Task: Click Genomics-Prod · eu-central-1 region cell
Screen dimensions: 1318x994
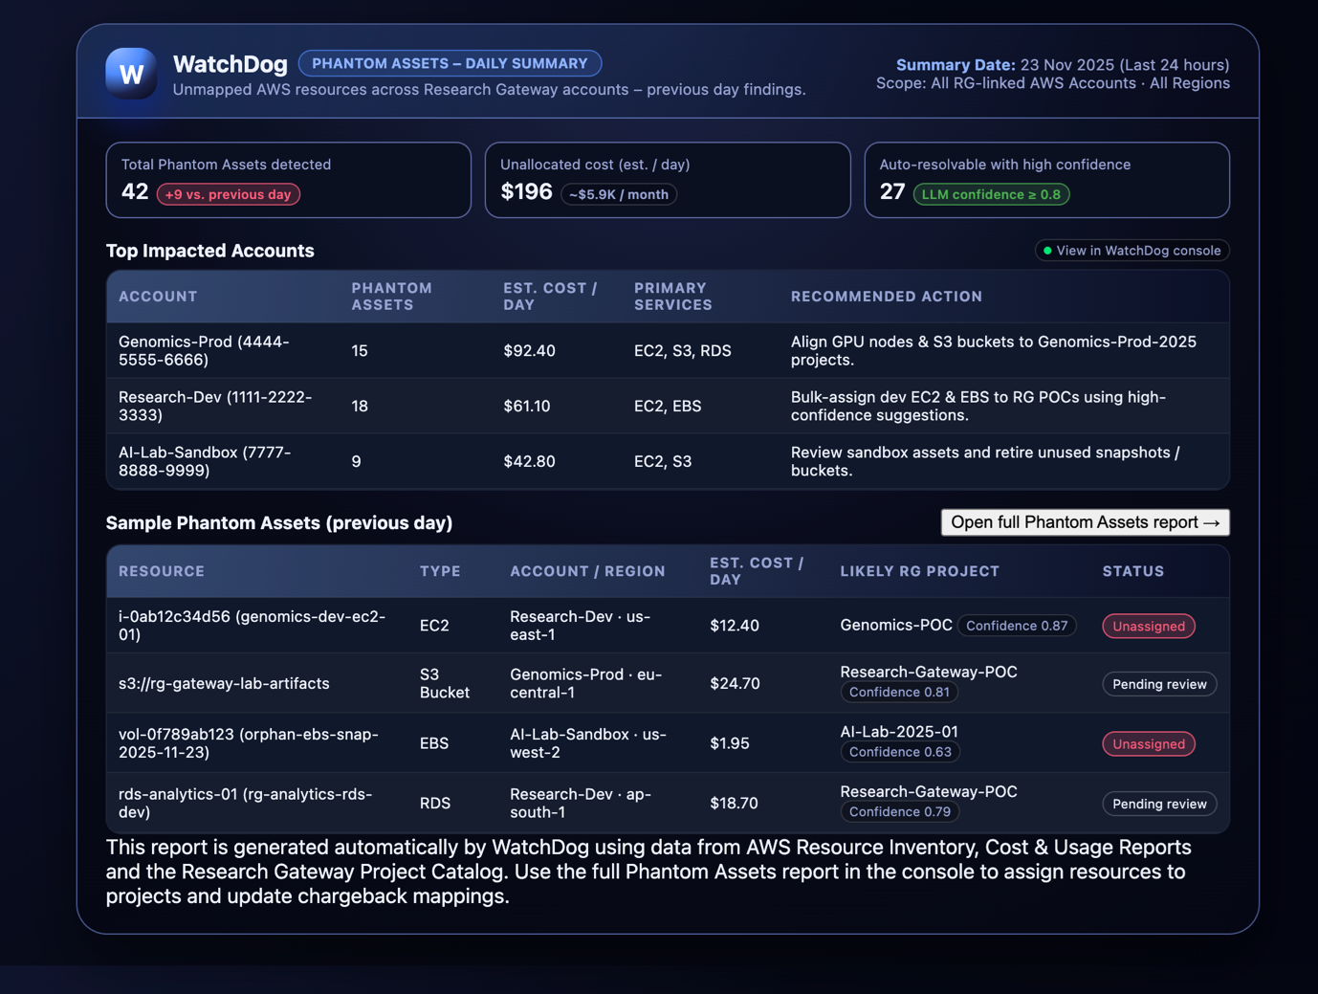Action: tap(585, 684)
